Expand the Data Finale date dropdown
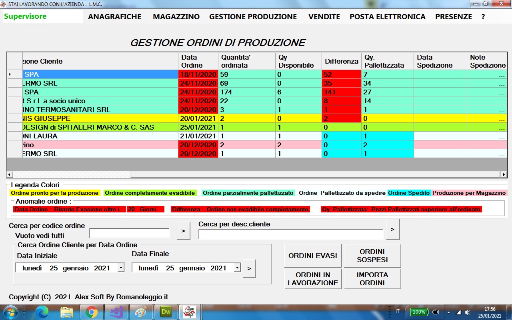 tap(237, 268)
